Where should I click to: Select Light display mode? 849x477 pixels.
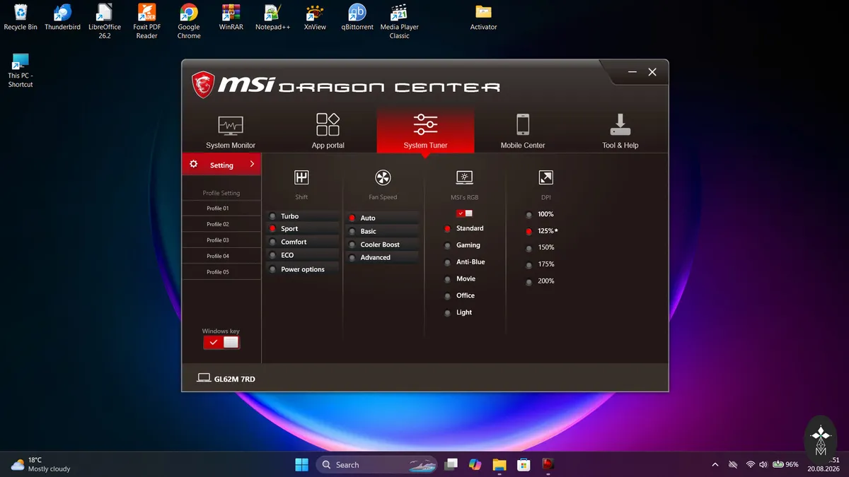pyautogui.click(x=458, y=312)
